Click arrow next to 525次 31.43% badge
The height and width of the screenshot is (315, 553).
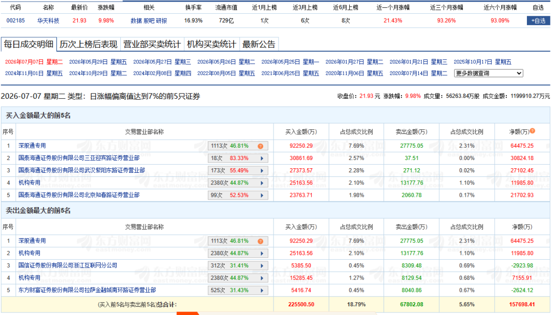pyautogui.click(x=262, y=290)
